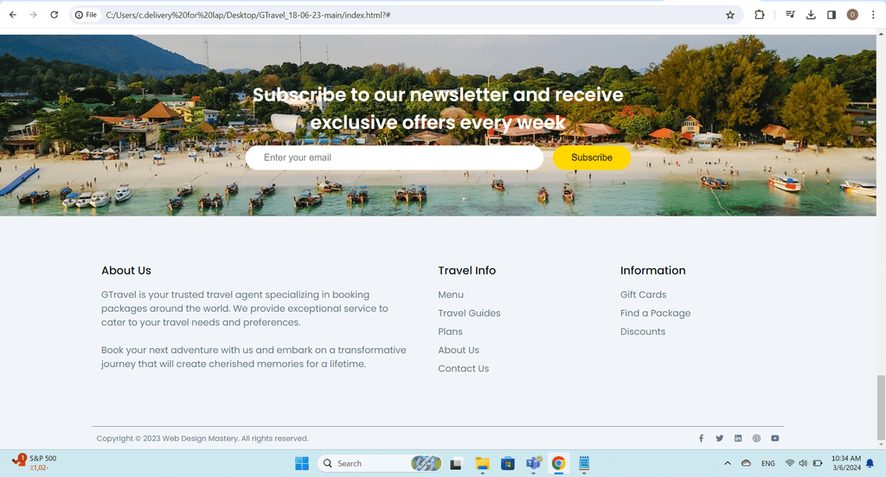Bookmark this page with the star icon
Screen dimensions: 886x477
coord(730,15)
